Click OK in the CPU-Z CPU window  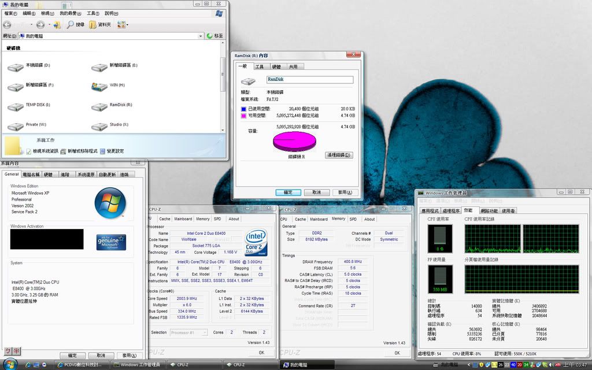coord(262,353)
